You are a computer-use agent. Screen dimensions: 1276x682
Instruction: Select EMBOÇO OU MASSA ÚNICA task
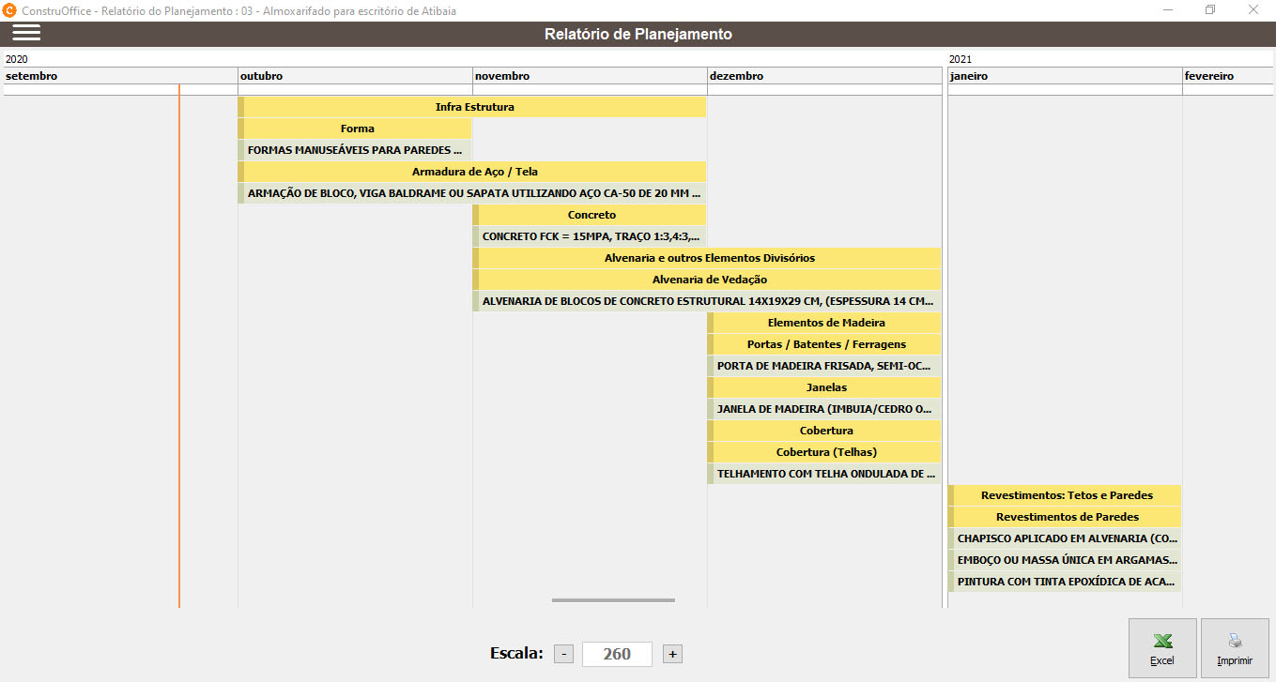pos(1065,560)
